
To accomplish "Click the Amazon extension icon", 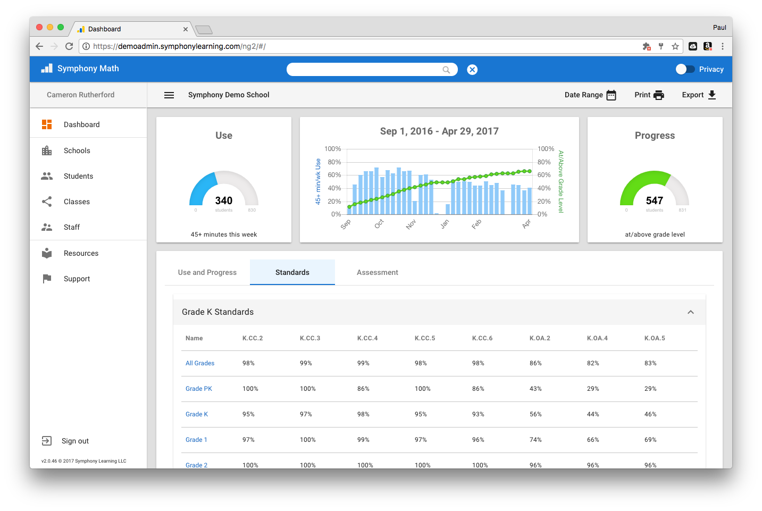I will point(708,46).
